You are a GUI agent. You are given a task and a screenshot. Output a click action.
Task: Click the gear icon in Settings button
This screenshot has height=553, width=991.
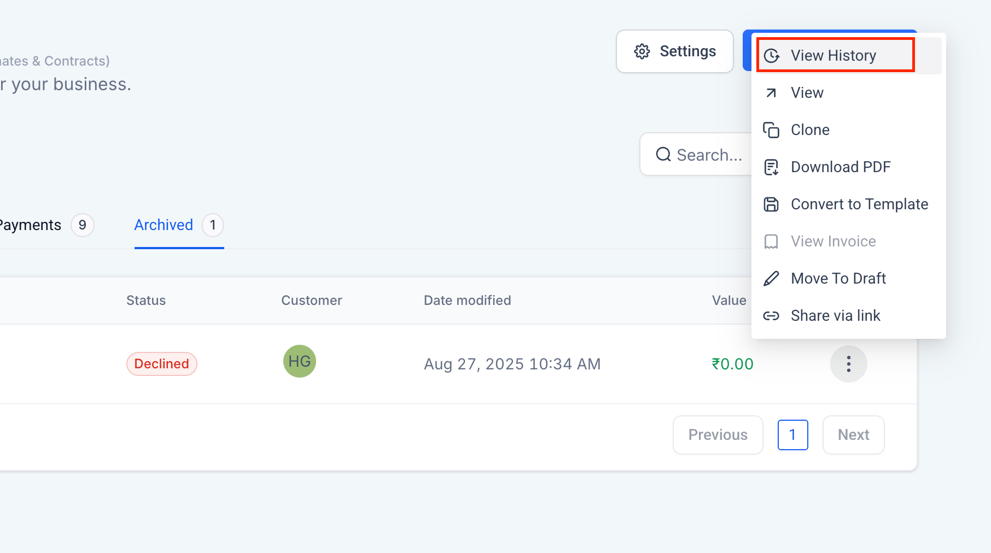pyautogui.click(x=642, y=51)
